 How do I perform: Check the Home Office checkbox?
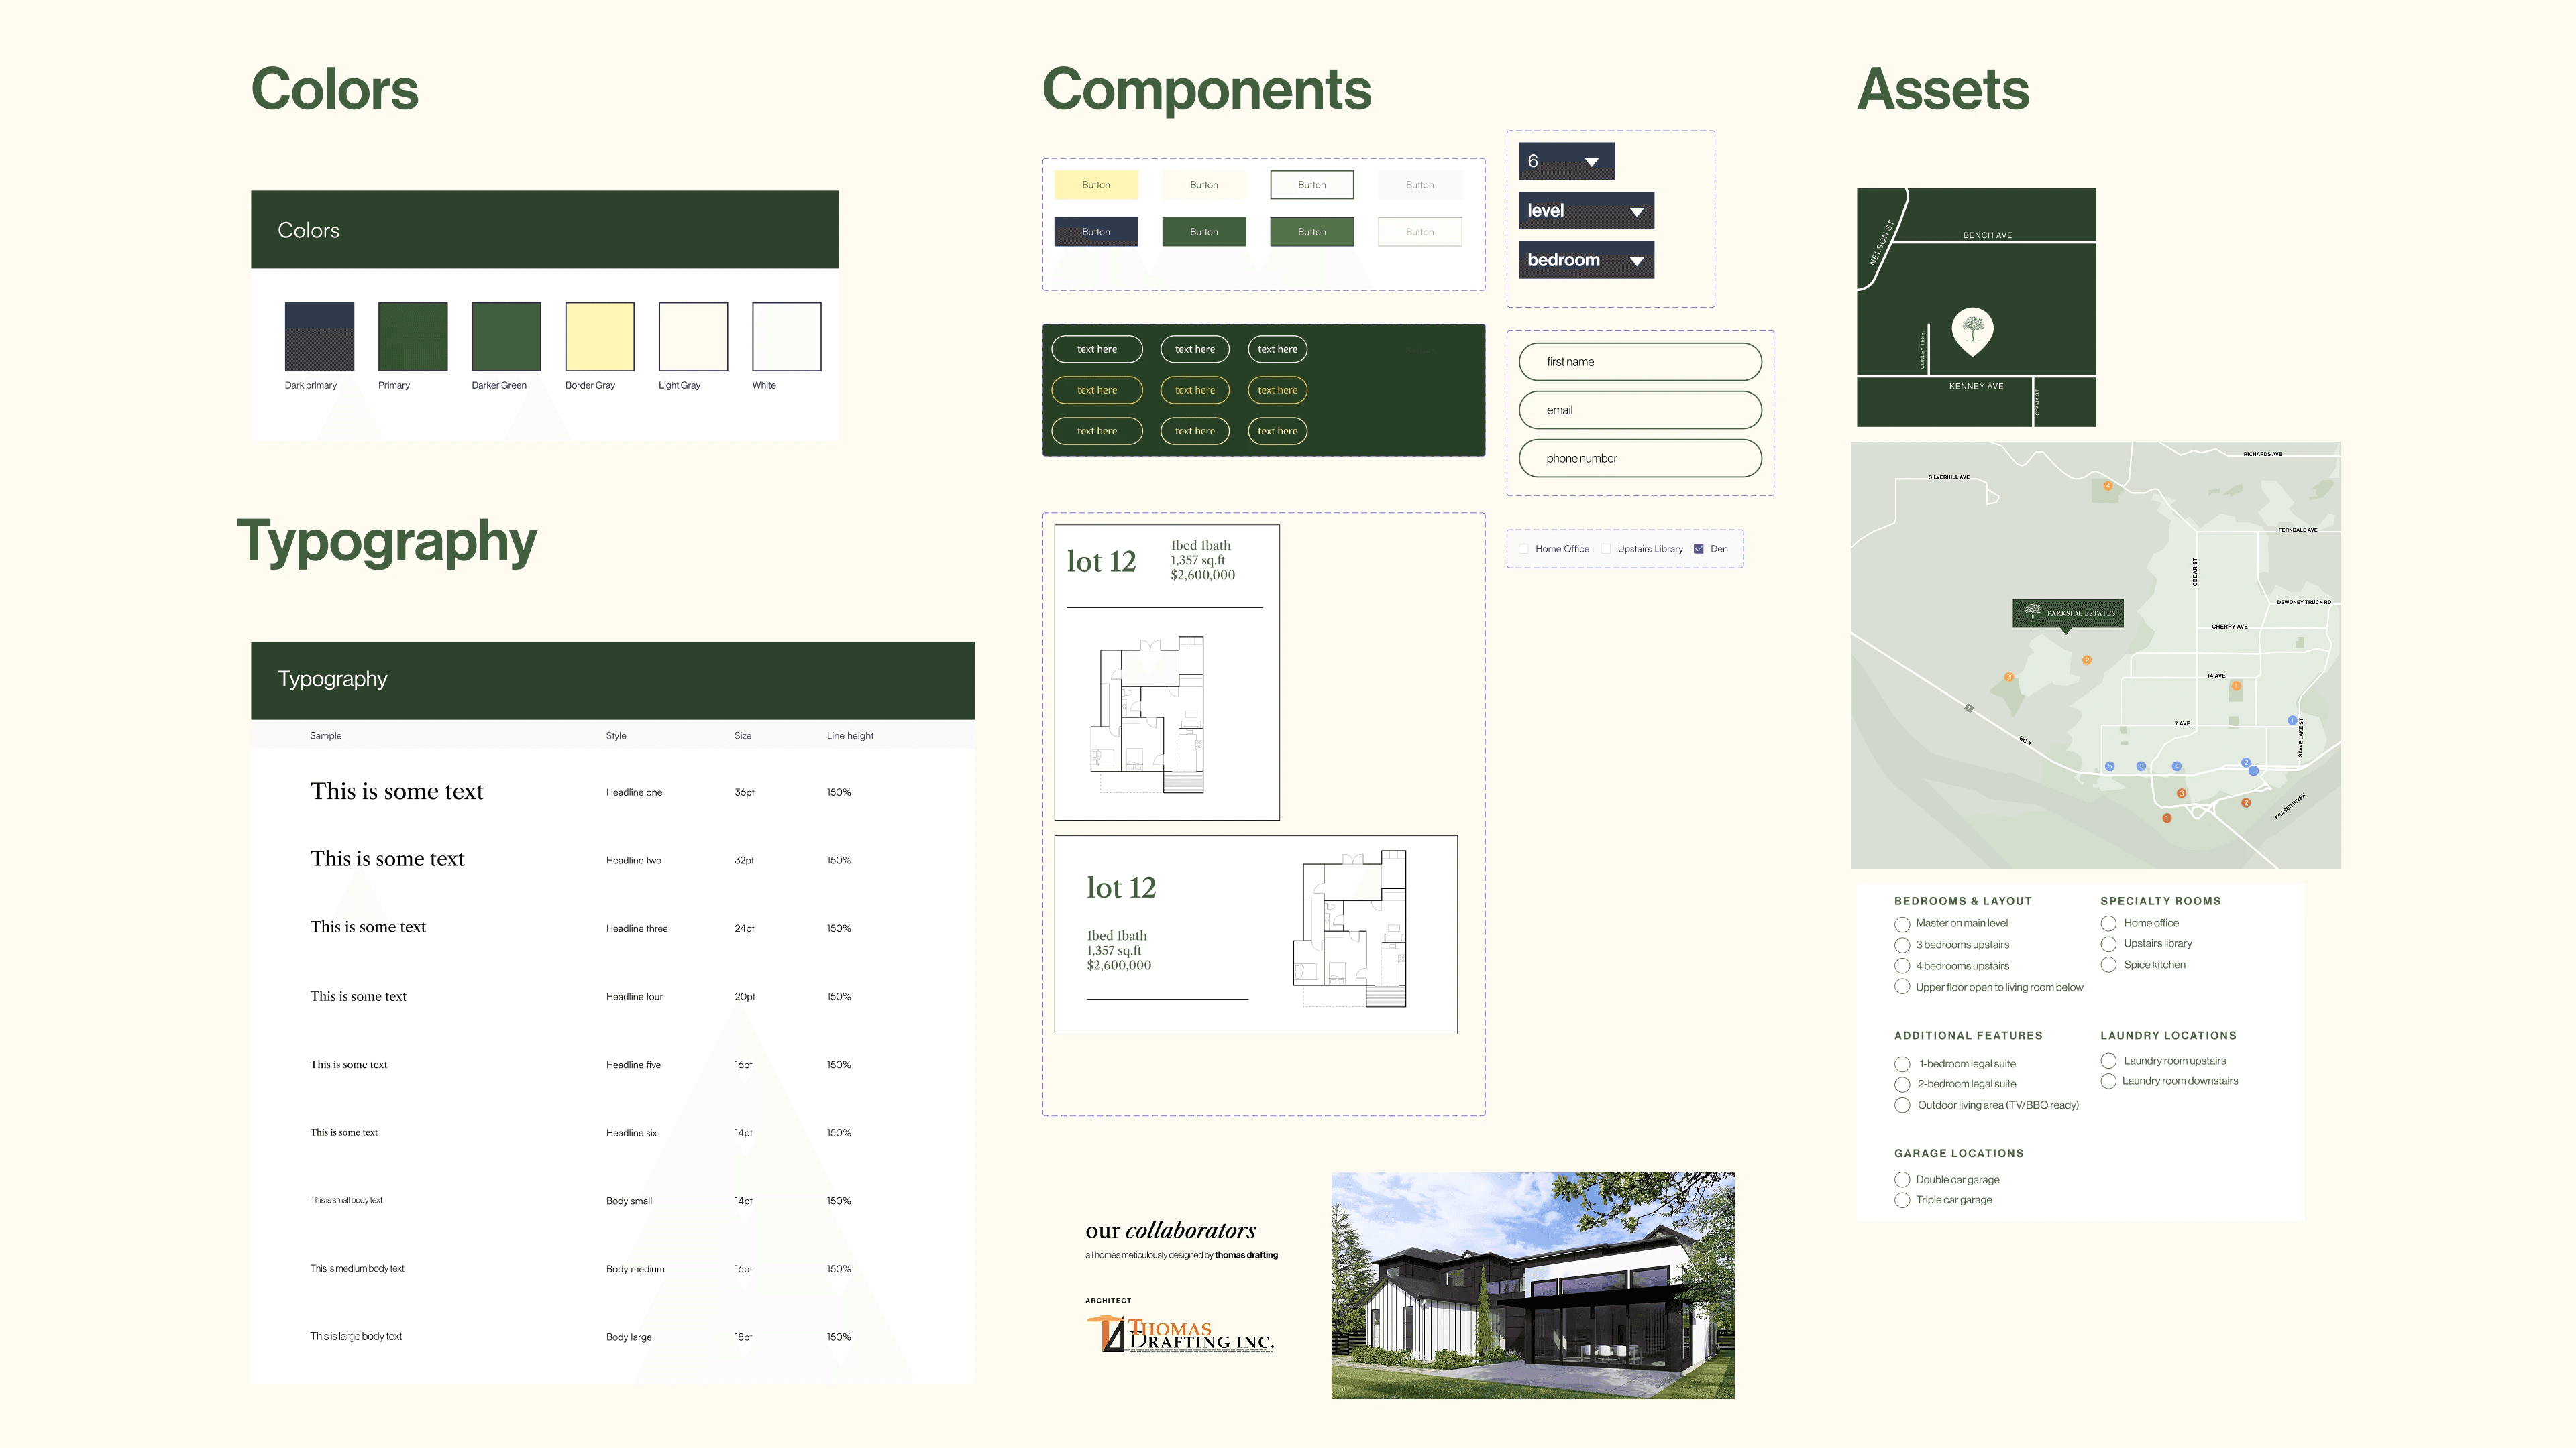point(1523,548)
